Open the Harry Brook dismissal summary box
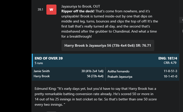Screen dimensions: 183x112 (108, 45)
